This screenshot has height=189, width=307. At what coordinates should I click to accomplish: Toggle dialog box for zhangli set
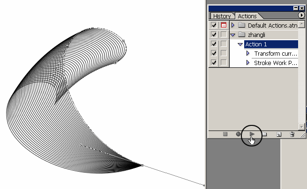click(x=224, y=35)
